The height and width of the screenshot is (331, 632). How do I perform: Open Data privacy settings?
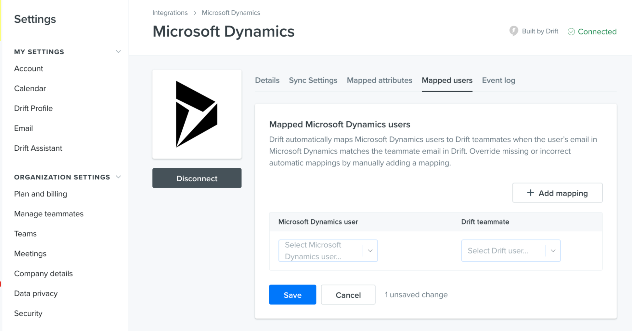[x=36, y=293]
